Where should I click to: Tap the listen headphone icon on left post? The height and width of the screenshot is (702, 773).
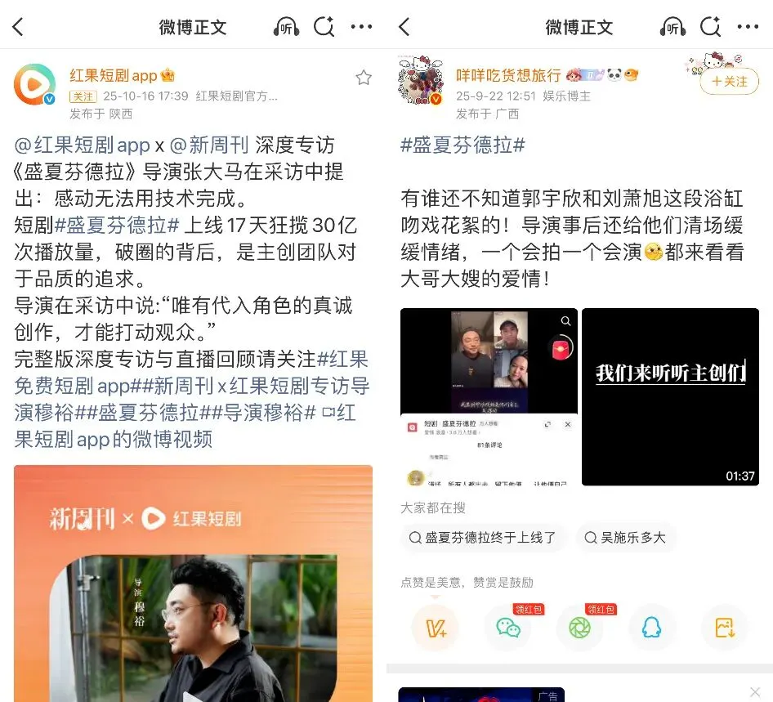tap(287, 27)
